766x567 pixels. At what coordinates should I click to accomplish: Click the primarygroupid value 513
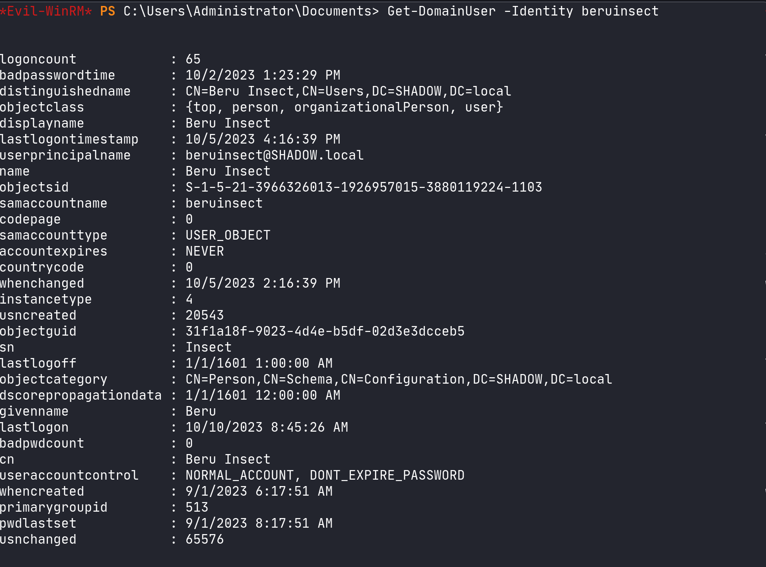(x=197, y=507)
